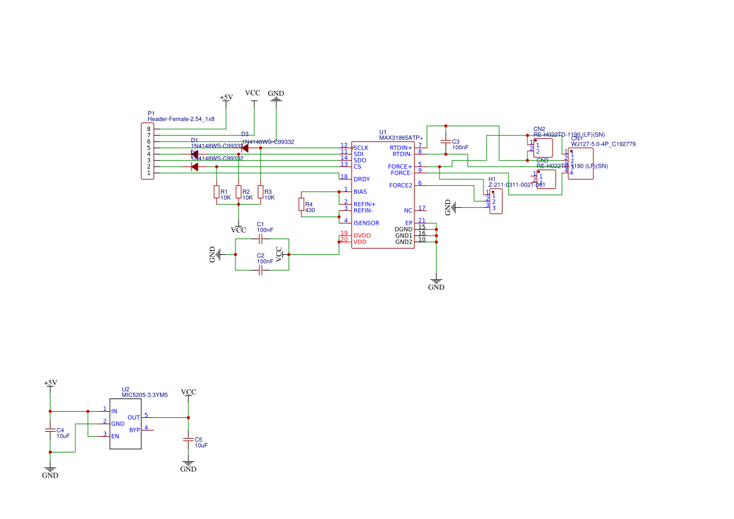Select the ISENSOR pin label
734x519 pixels.
(x=367, y=223)
